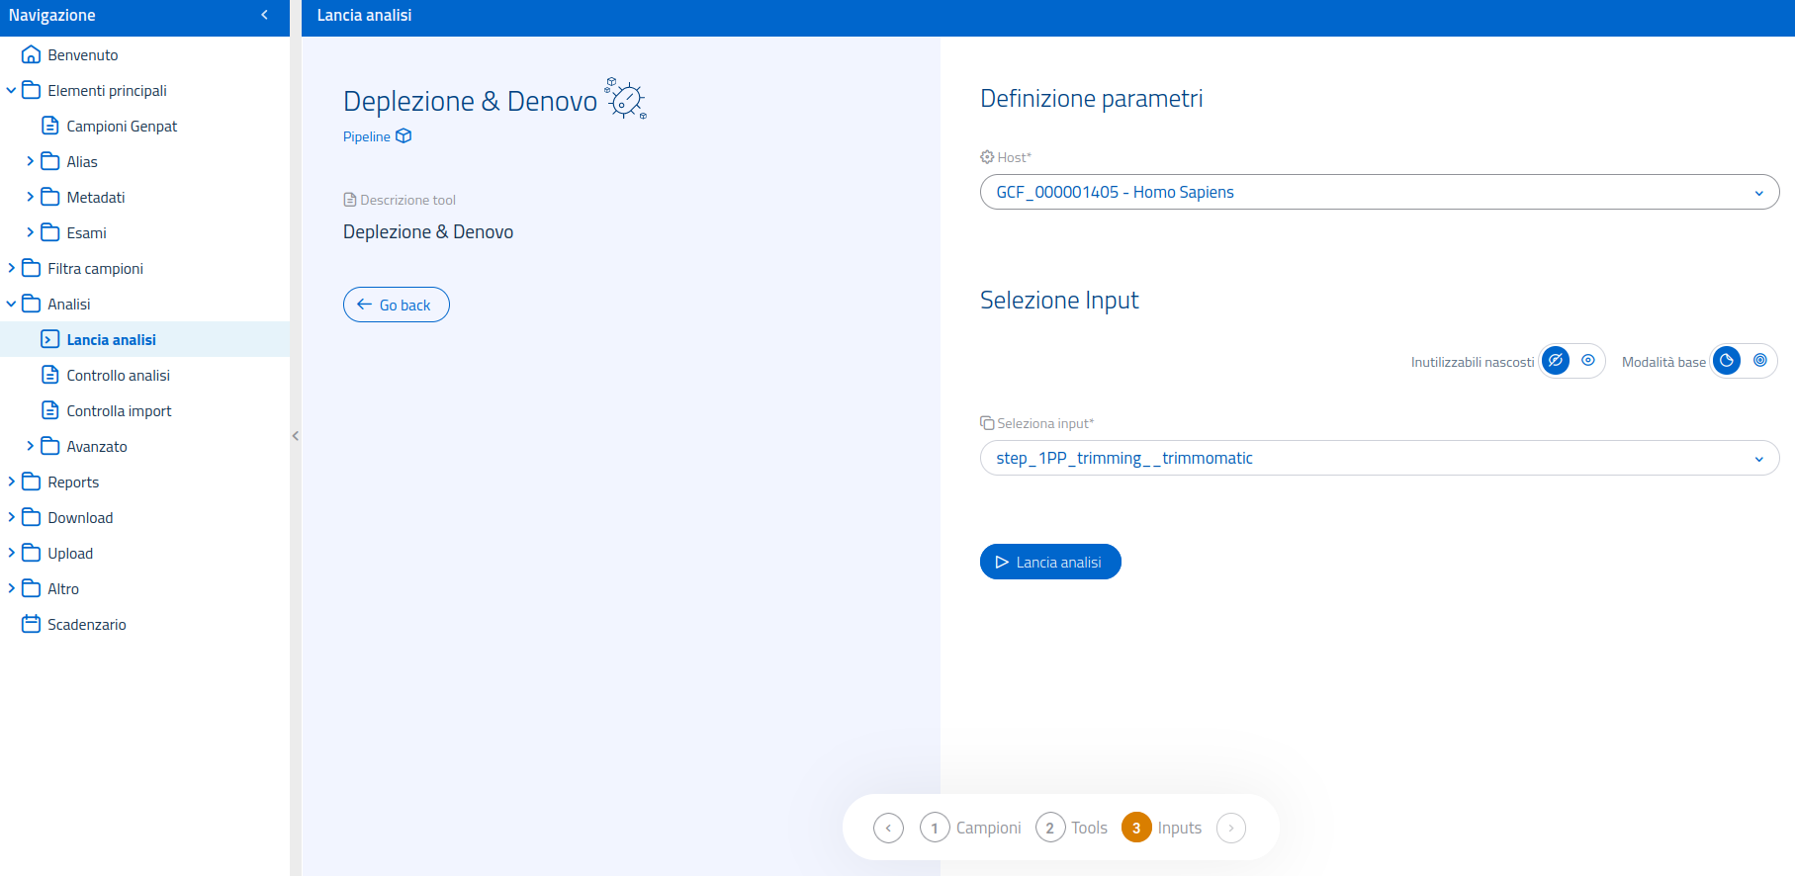
Task: Expand the Reports folder
Action: tap(12, 482)
